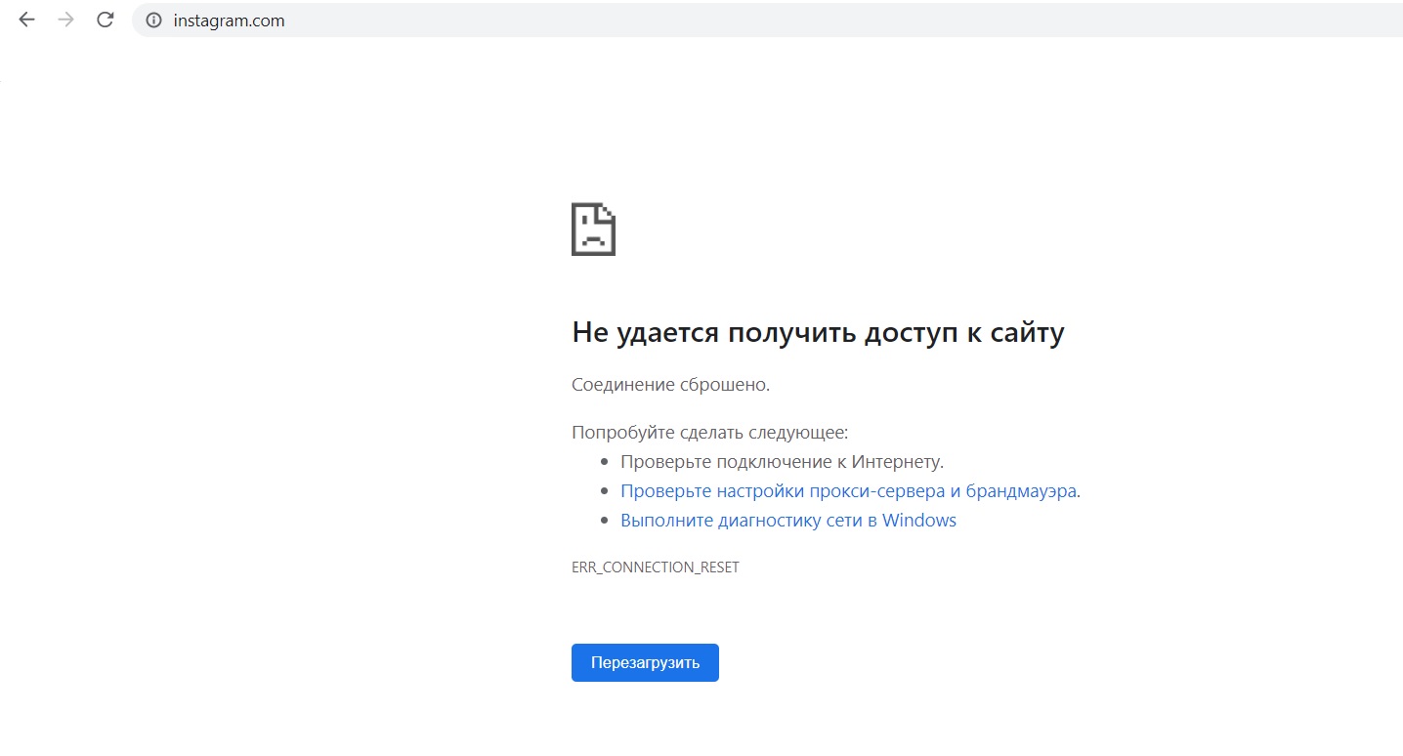This screenshot has height=756, width=1403.
Task: Open site information icon next to instagram.com
Action: 153,21
